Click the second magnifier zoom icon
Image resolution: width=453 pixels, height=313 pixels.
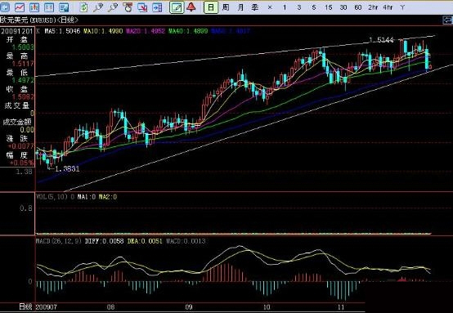point(113,7)
